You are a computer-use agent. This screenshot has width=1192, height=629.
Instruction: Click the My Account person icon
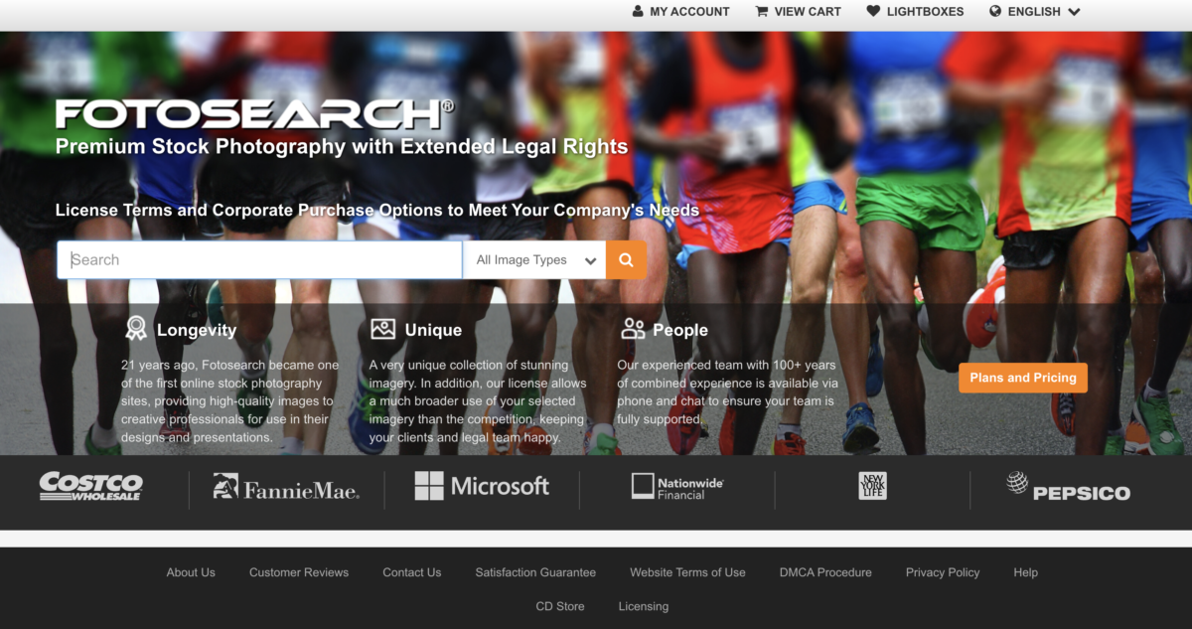[x=637, y=11]
